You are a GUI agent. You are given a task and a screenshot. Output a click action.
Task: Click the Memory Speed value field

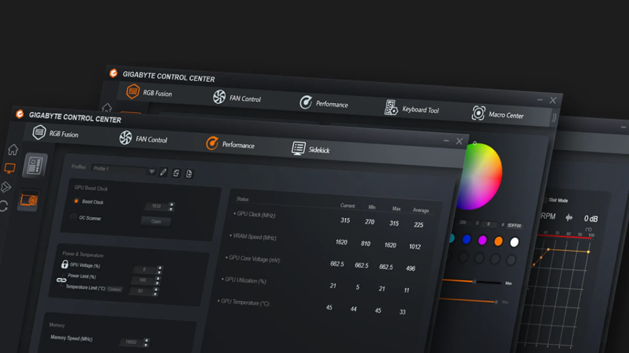pos(131,342)
